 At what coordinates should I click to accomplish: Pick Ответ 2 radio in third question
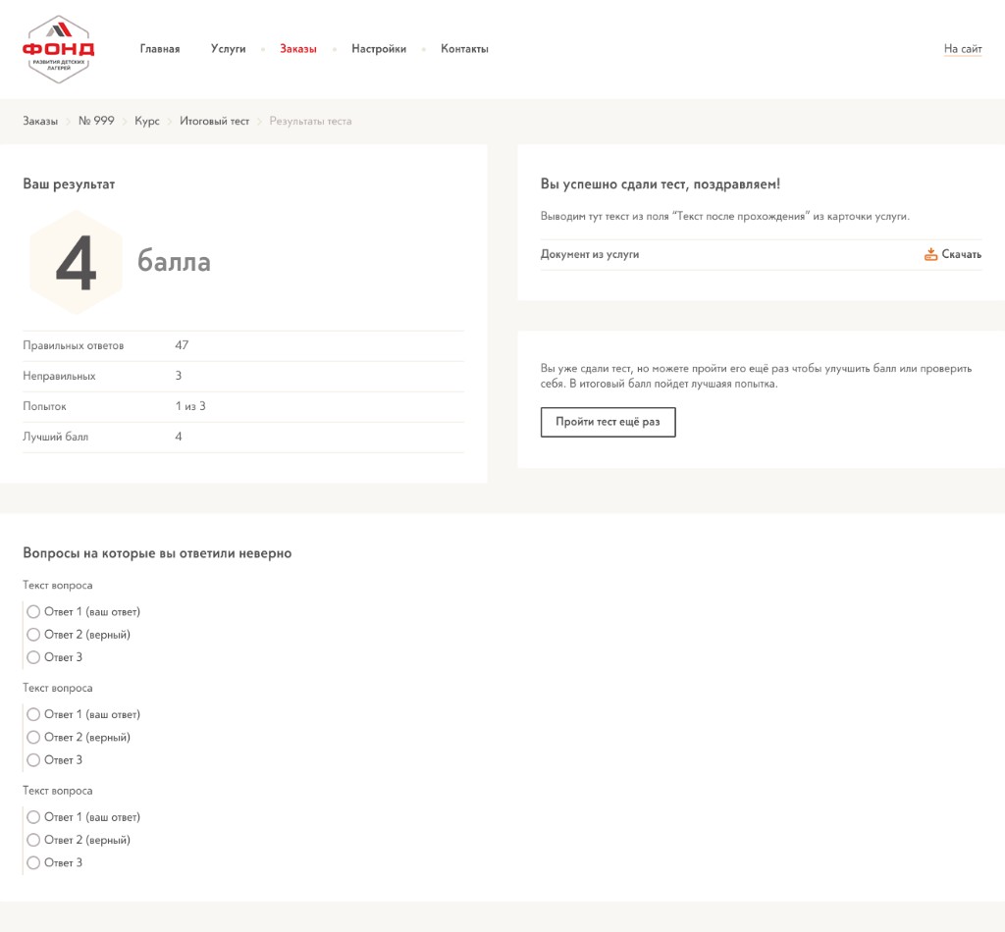pyautogui.click(x=33, y=840)
